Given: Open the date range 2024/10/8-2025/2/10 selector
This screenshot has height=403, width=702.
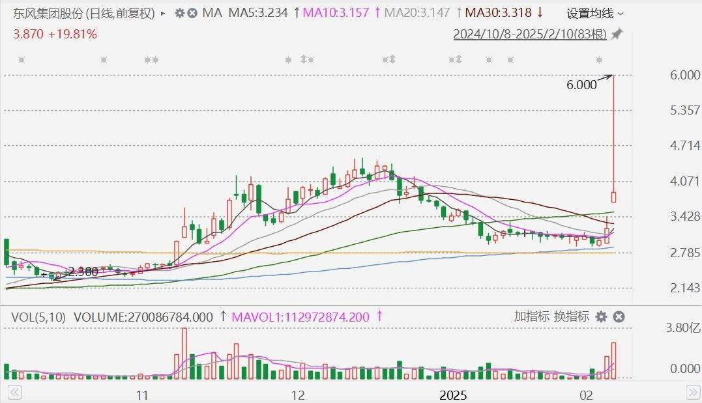Looking at the screenshot, I should click(529, 35).
